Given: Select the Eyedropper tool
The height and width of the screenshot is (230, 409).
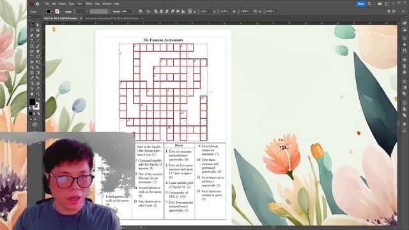Looking at the screenshot, I should coord(32,78).
